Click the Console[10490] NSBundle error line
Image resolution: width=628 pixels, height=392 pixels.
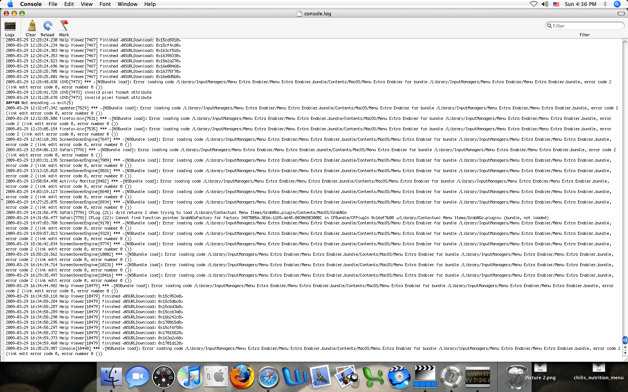pos(313,351)
